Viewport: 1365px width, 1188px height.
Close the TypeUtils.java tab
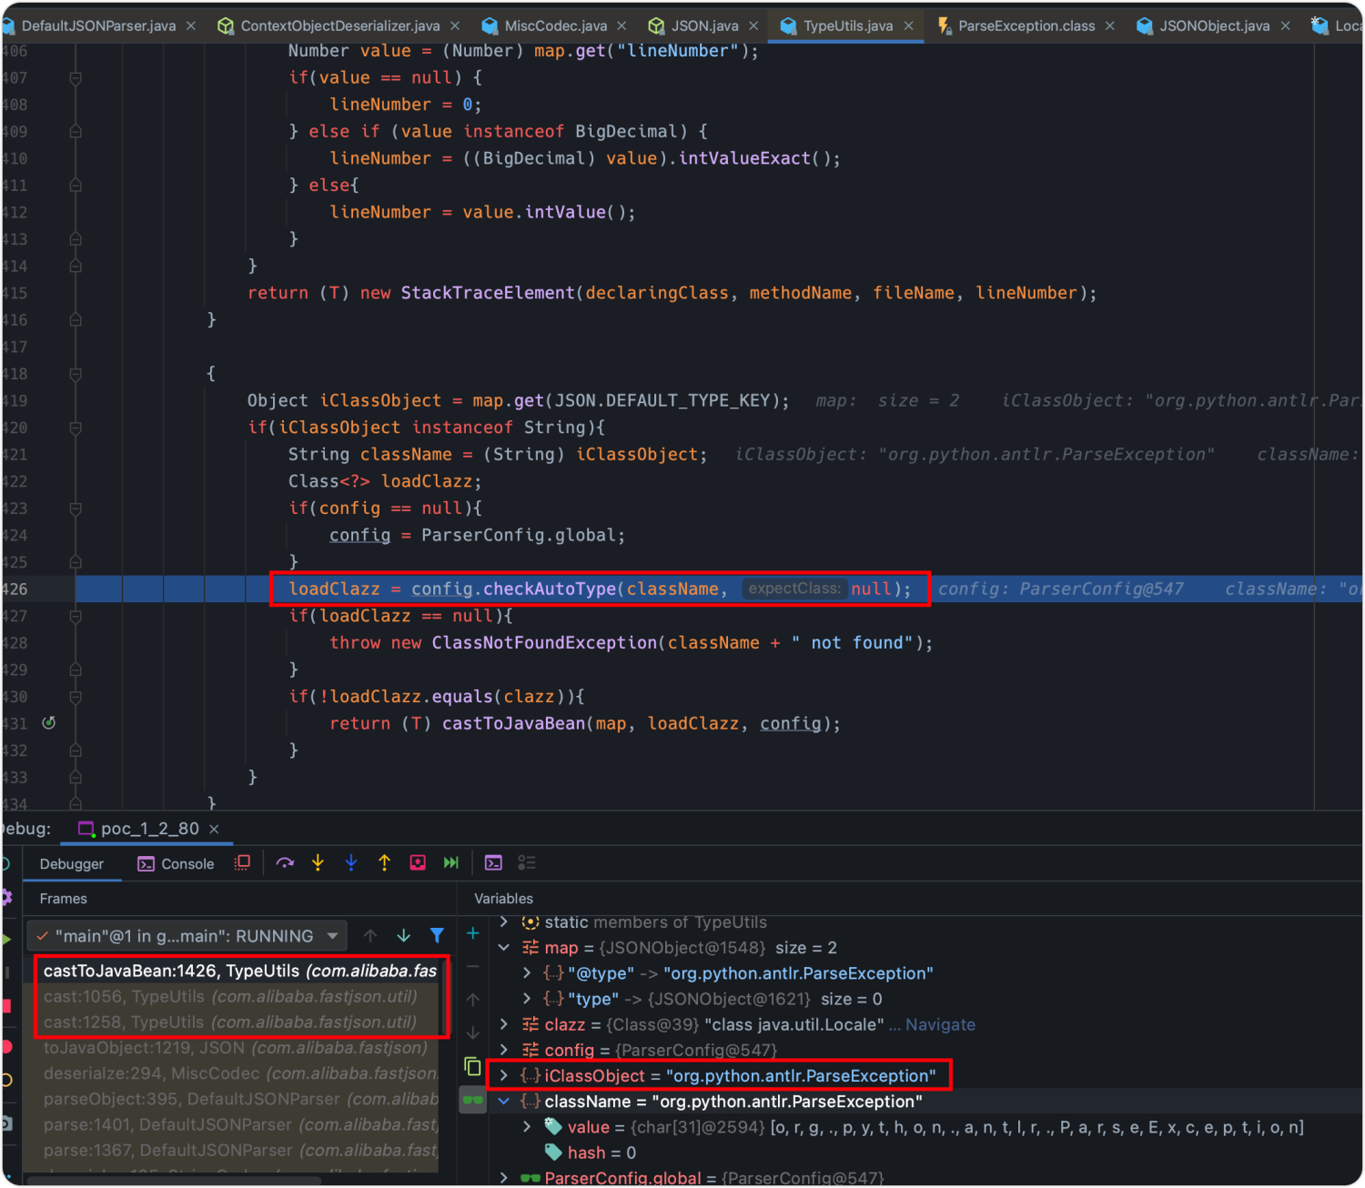[909, 25]
